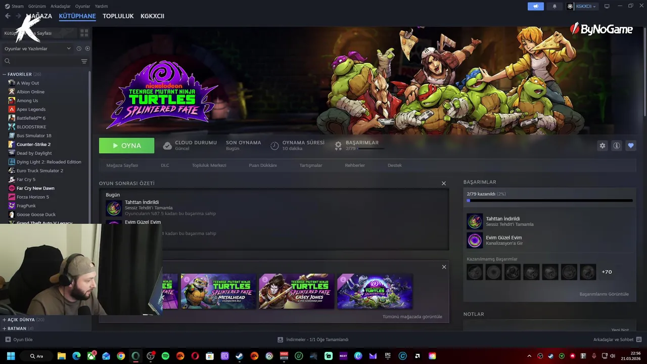Open library grid view icon
The image size is (647, 364).
[x=84, y=33]
